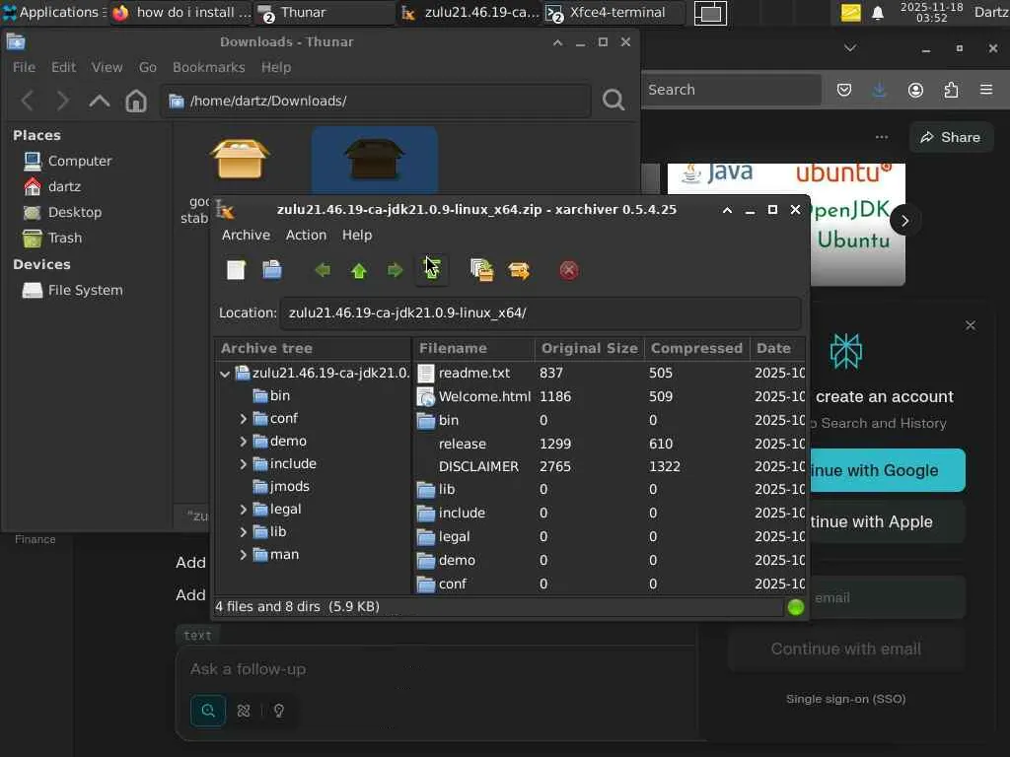Click Thunar's back navigation arrow

[27, 101]
